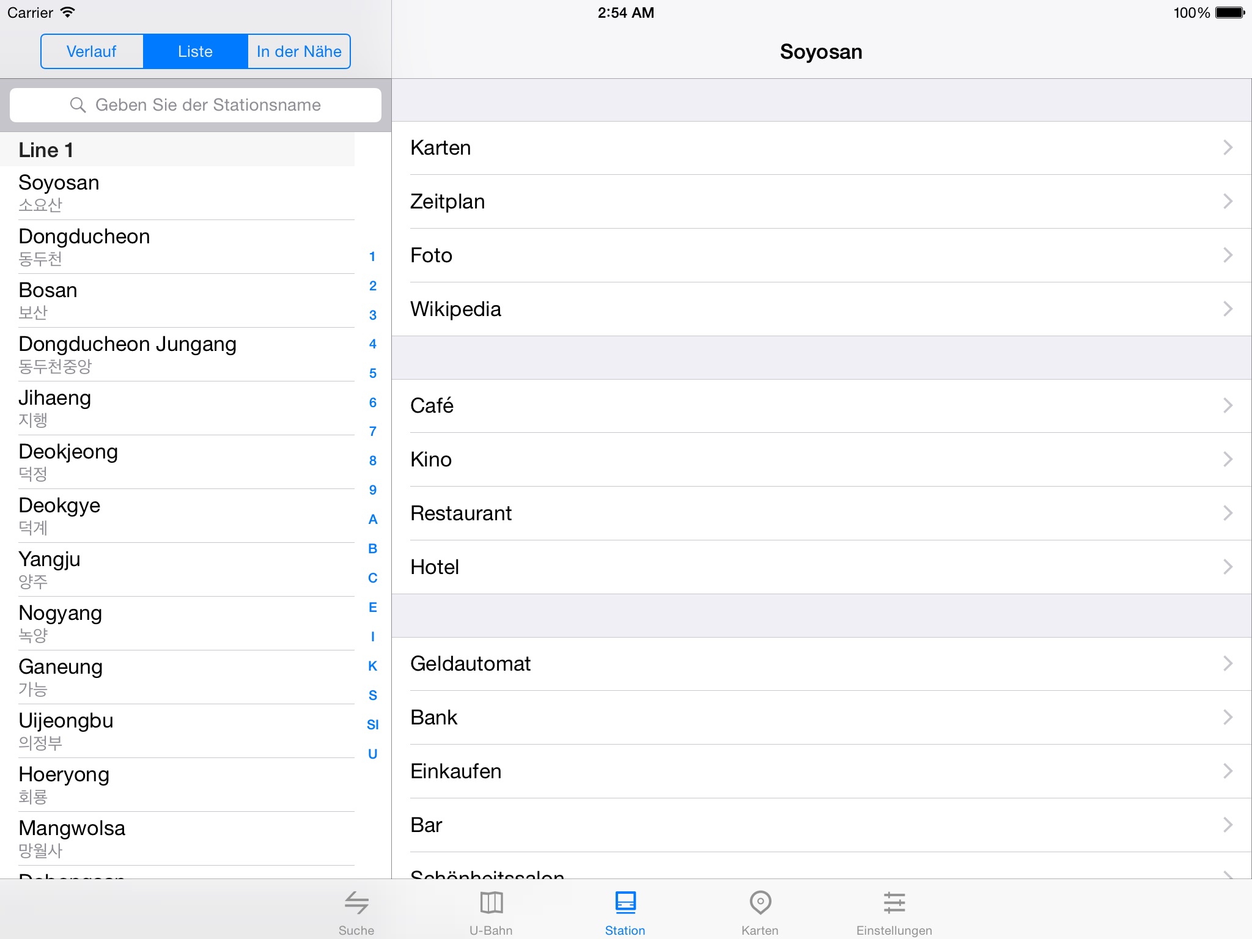Open Einstellungen sliders tab icon
This screenshot has width=1252, height=939.
894,903
